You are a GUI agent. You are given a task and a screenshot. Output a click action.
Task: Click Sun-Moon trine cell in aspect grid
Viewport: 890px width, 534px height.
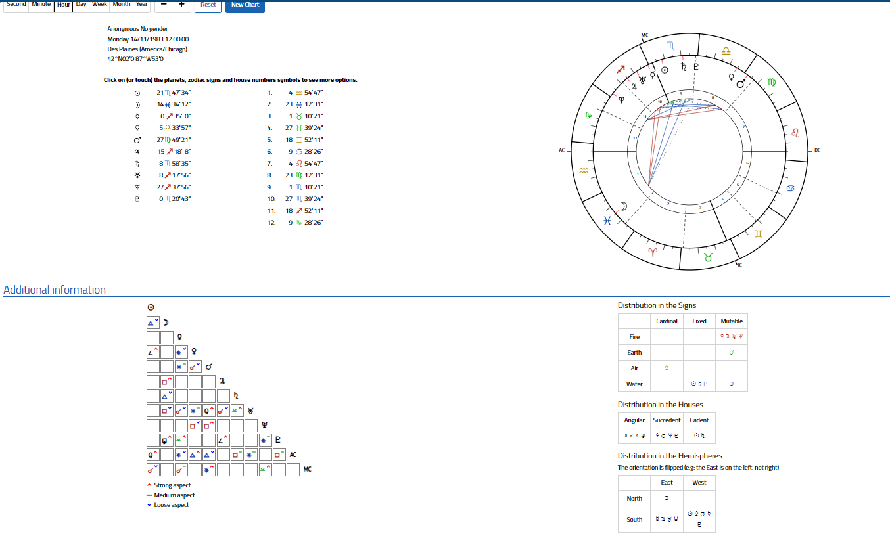point(152,323)
